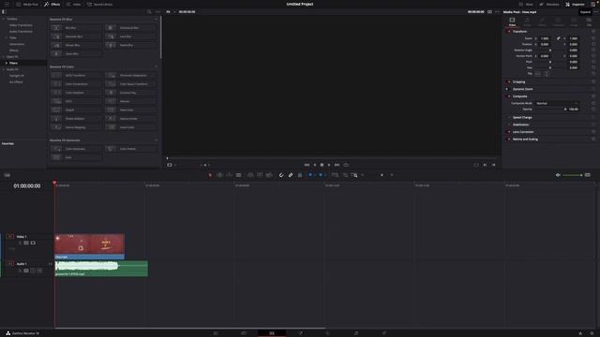Screen dimensions: 600x337
Task: Open the File tab in Inspector
Action: 589,22
